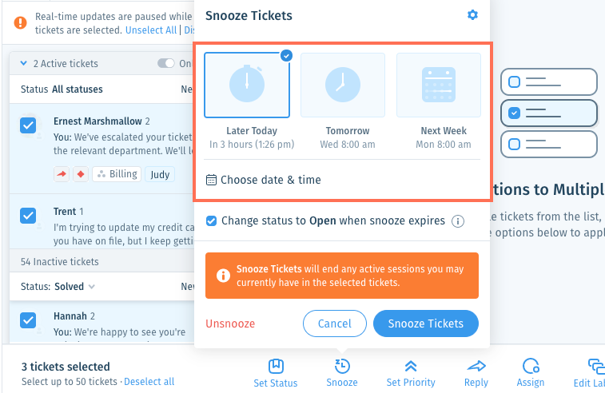
Task: Deselect Ernest Marshmallow ticket checkbox
Action: (x=28, y=125)
